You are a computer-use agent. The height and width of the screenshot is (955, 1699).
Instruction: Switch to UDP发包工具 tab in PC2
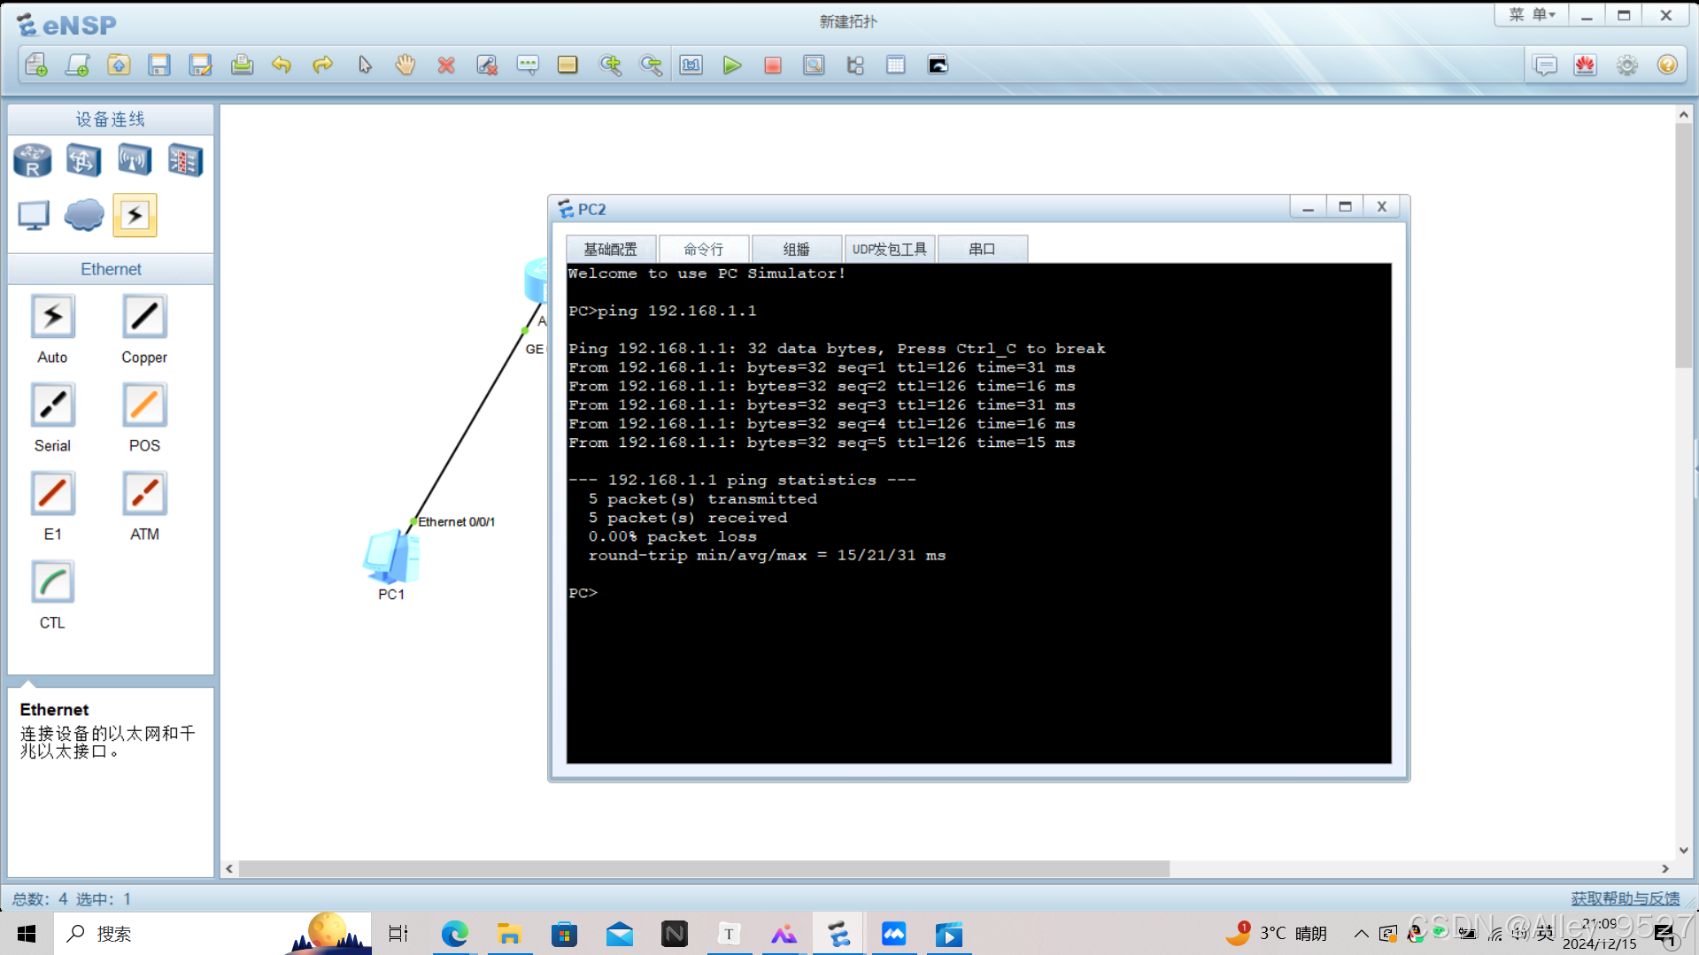[890, 249]
